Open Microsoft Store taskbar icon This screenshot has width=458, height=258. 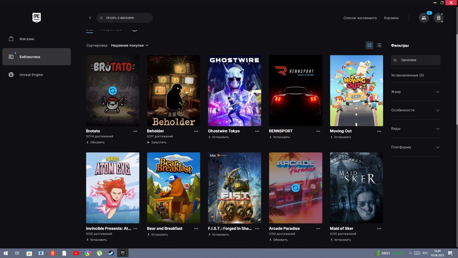[29, 253]
